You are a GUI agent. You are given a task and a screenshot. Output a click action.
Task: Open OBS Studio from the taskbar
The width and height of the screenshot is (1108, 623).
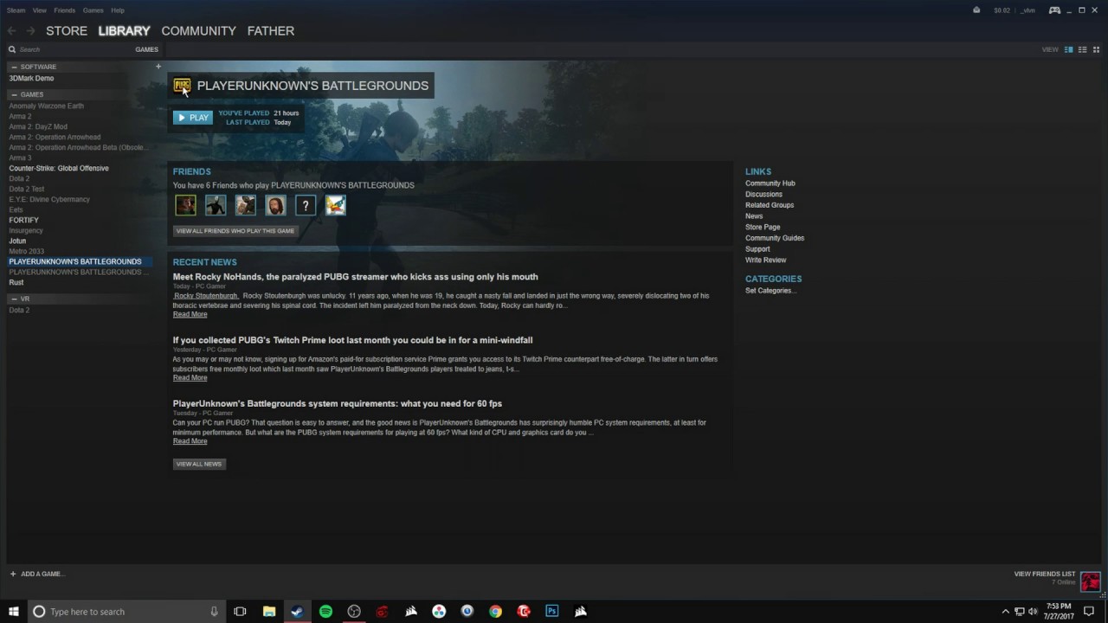tap(354, 611)
